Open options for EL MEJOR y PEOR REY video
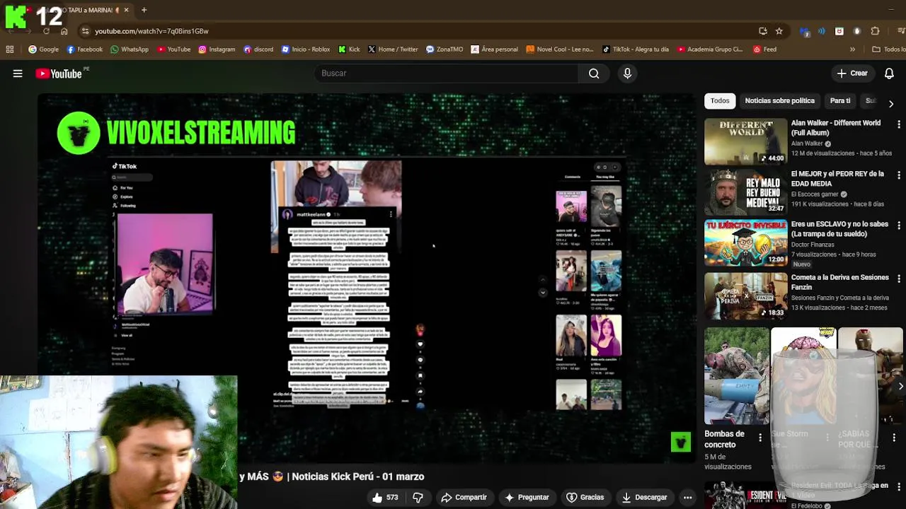This screenshot has width=906, height=509. tap(899, 175)
